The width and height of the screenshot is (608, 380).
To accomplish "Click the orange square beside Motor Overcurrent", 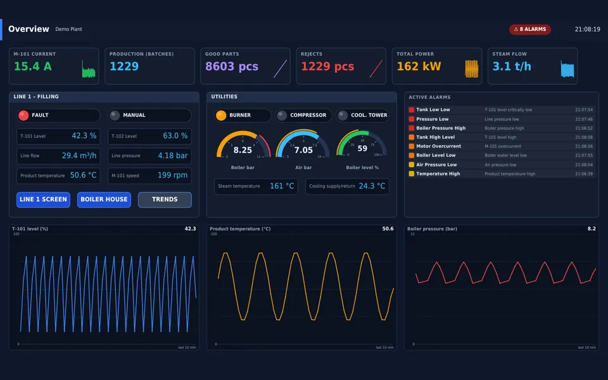I will [x=412, y=146].
